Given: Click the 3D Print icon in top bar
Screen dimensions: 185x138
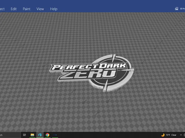Looking at the screenshot, I should pos(177,9).
